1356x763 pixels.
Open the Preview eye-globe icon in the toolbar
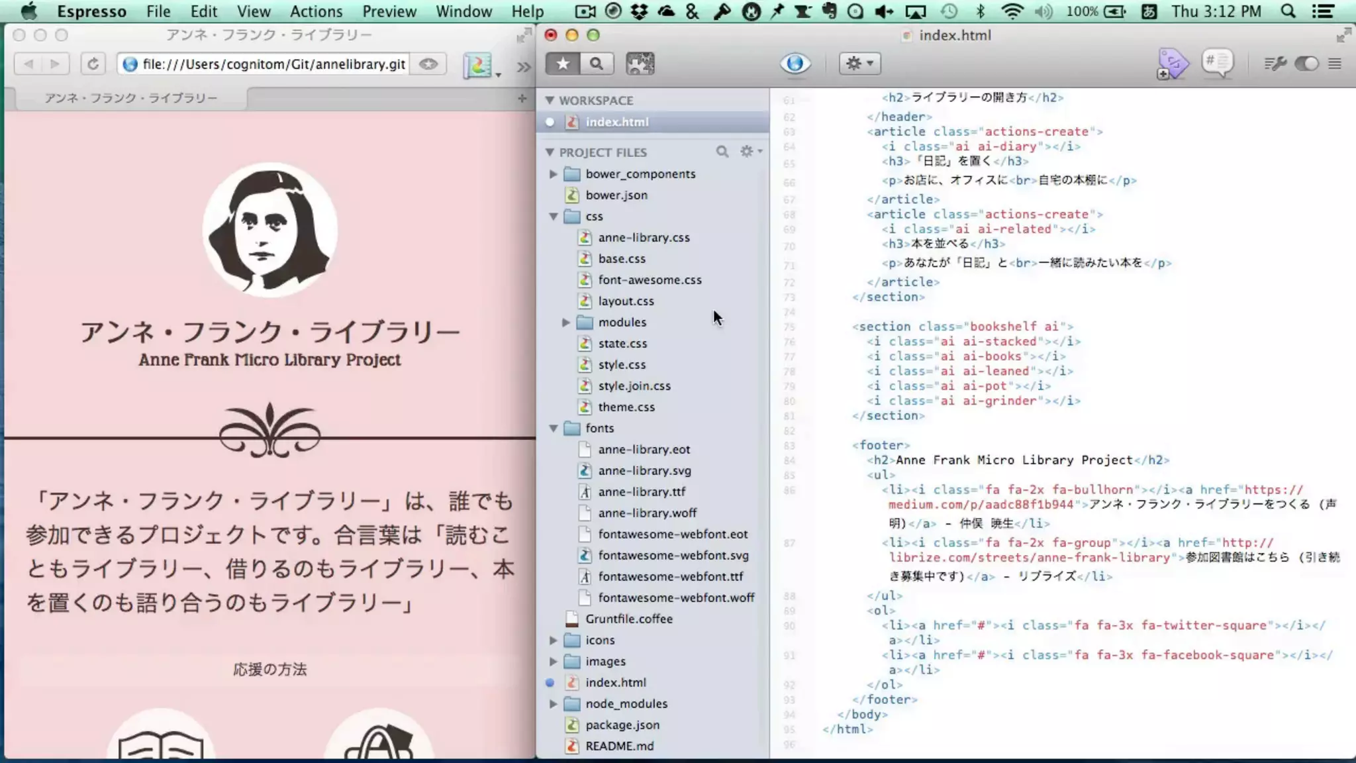[795, 64]
